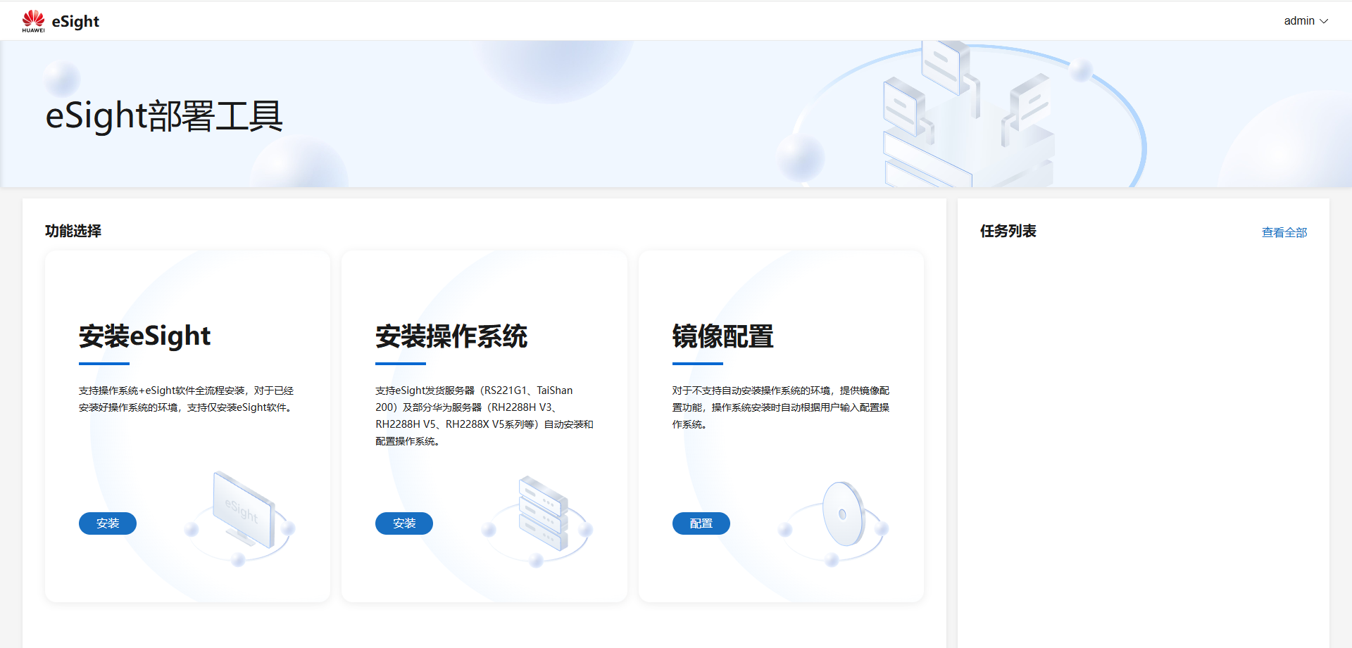Open the admin user menu
Image resolution: width=1352 pixels, height=648 pixels.
click(x=1299, y=21)
